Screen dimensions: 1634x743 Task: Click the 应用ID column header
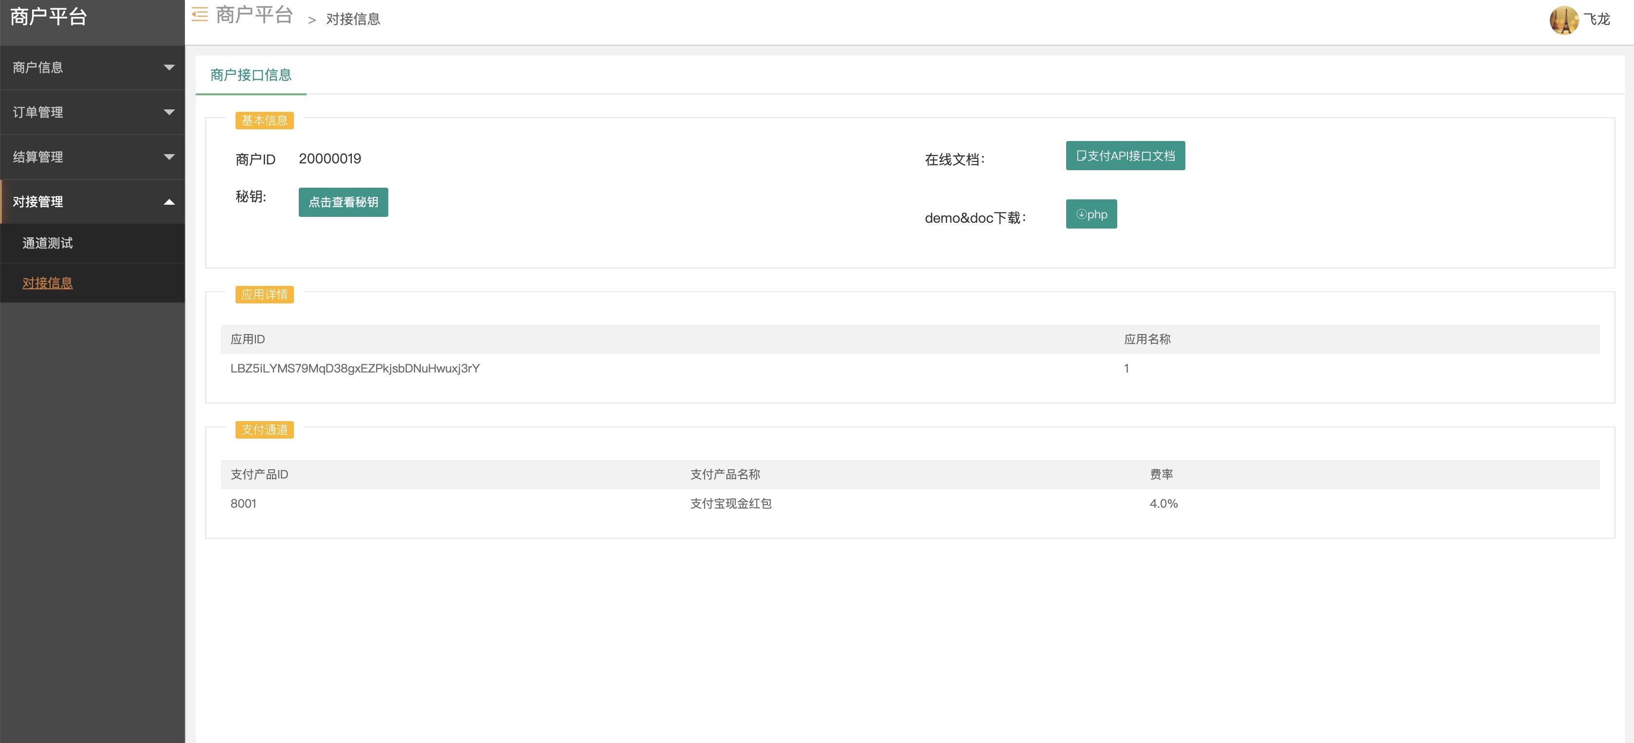[247, 339]
